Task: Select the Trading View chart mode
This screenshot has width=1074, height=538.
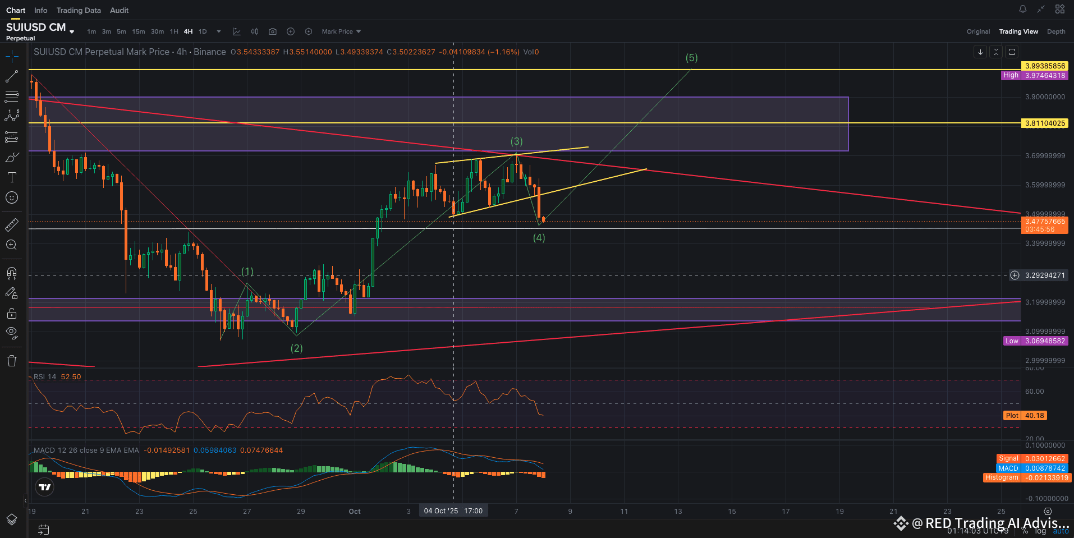Action: 1018,31
